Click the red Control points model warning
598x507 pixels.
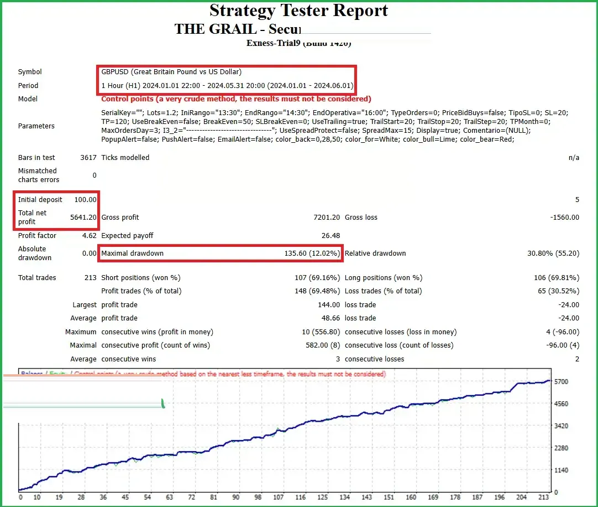(236, 99)
